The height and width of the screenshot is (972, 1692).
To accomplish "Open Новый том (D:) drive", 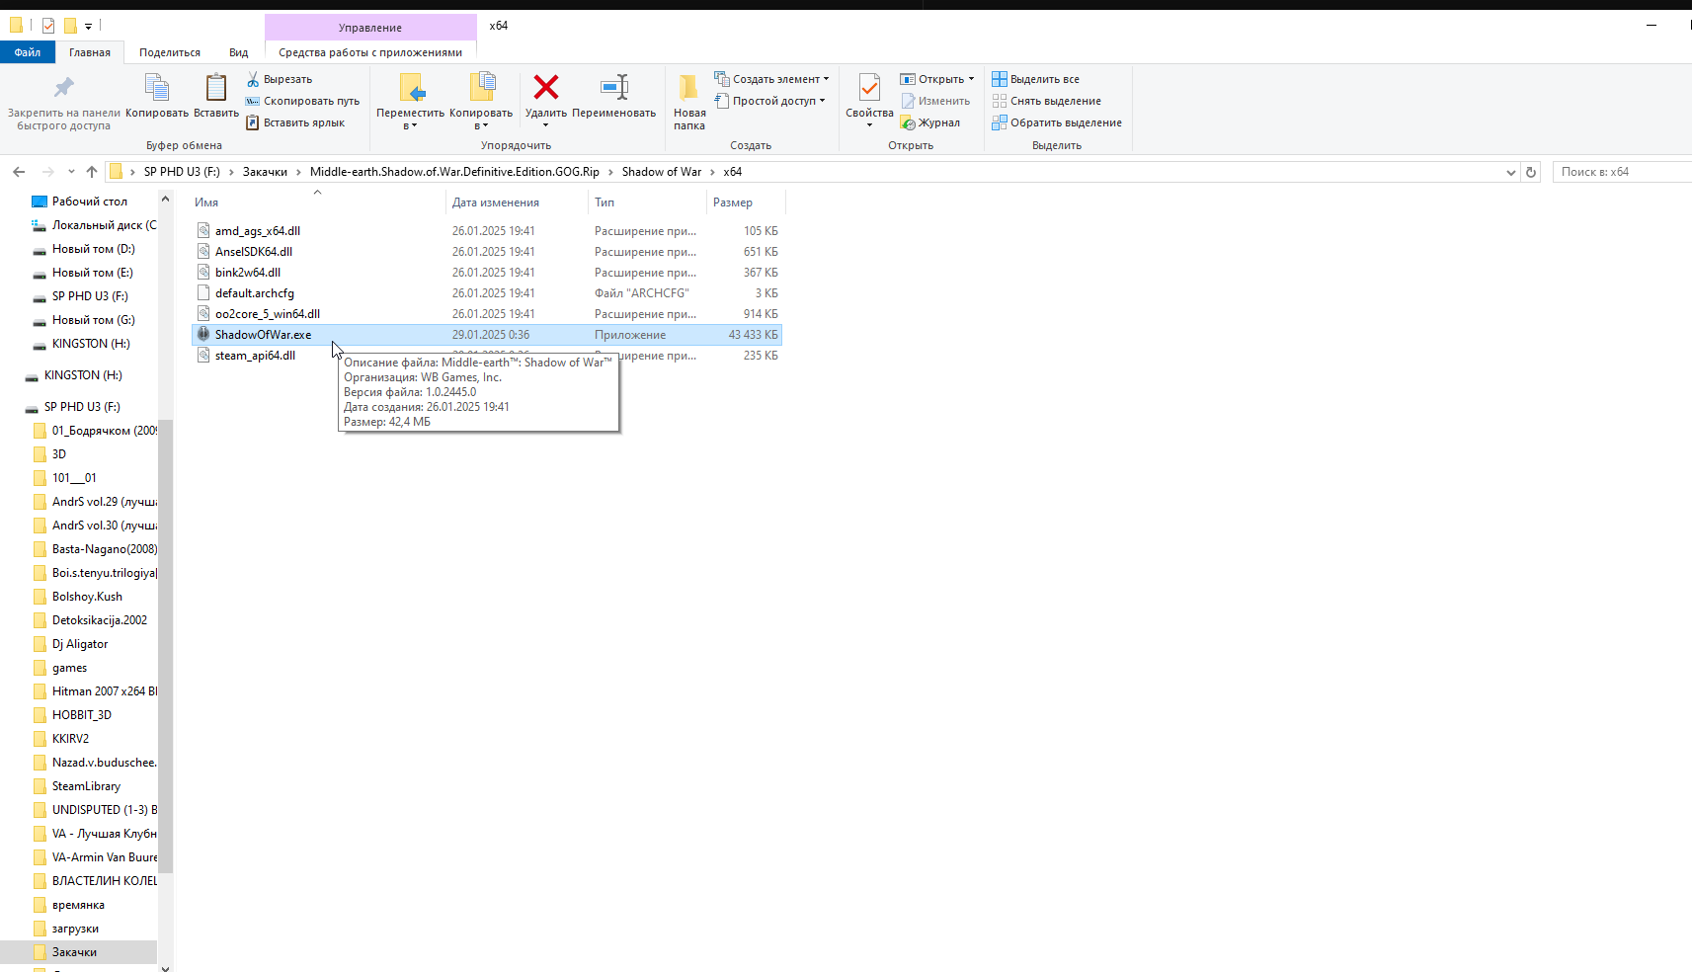I will 94,249.
